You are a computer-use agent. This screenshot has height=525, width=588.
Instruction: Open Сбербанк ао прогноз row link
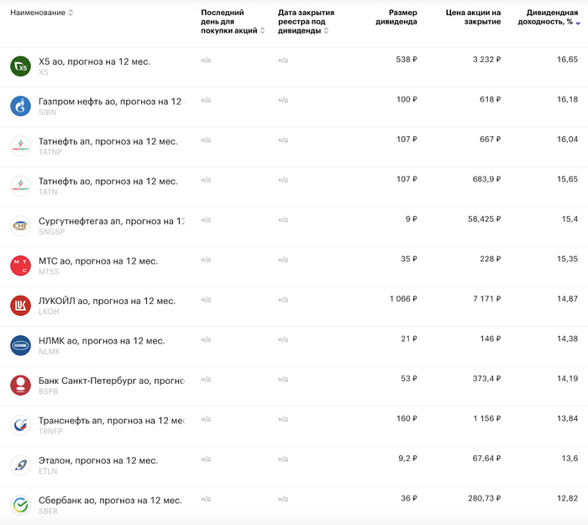109,500
